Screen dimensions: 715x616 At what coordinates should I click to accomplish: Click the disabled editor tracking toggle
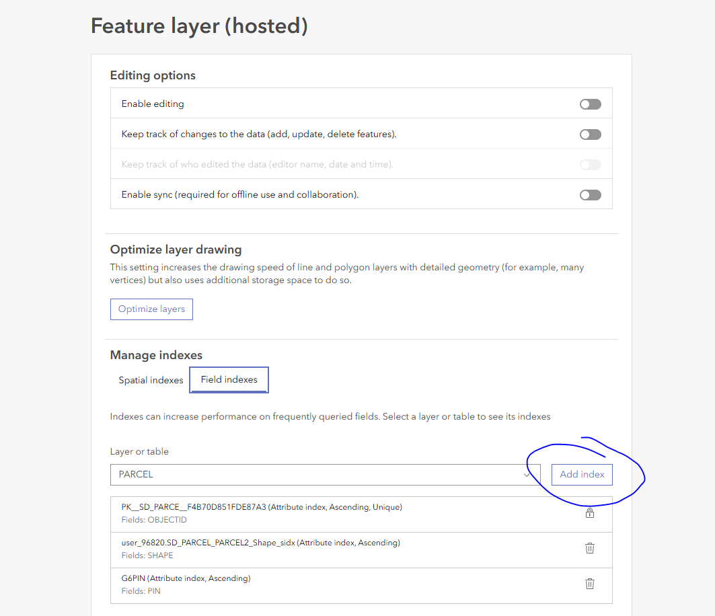(x=590, y=164)
